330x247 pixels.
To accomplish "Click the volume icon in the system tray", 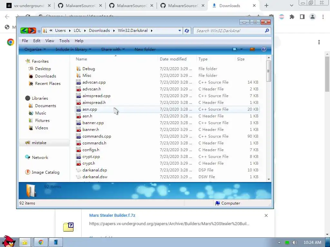I will [x=295, y=242].
